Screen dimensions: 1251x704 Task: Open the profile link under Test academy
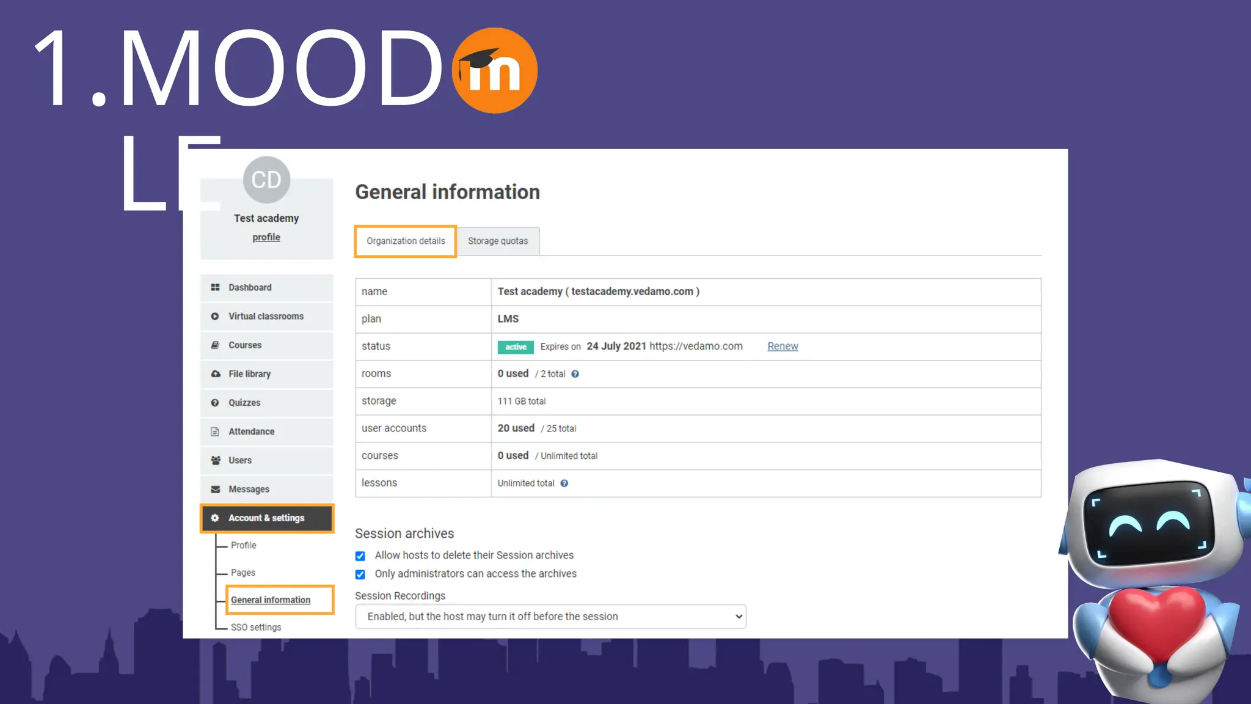tap(266, 237)
